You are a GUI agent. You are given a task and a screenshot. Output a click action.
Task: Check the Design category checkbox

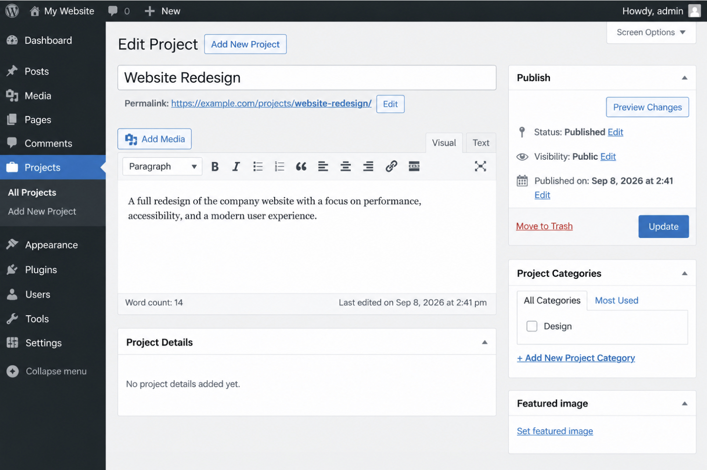532,326
